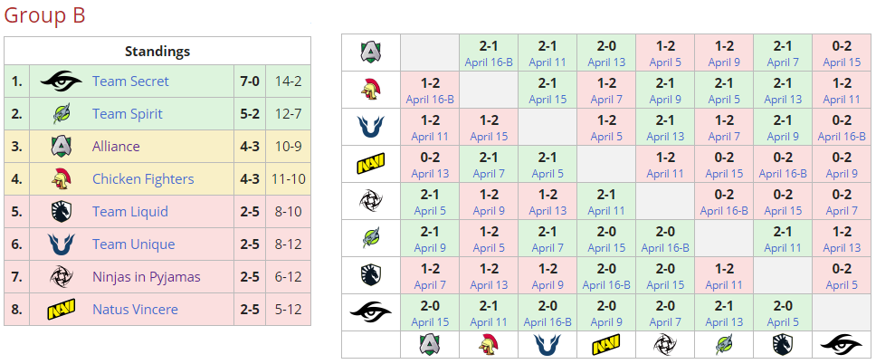Click the Team Secret logo in standings

pyautogui.click(x=61, y=81)
